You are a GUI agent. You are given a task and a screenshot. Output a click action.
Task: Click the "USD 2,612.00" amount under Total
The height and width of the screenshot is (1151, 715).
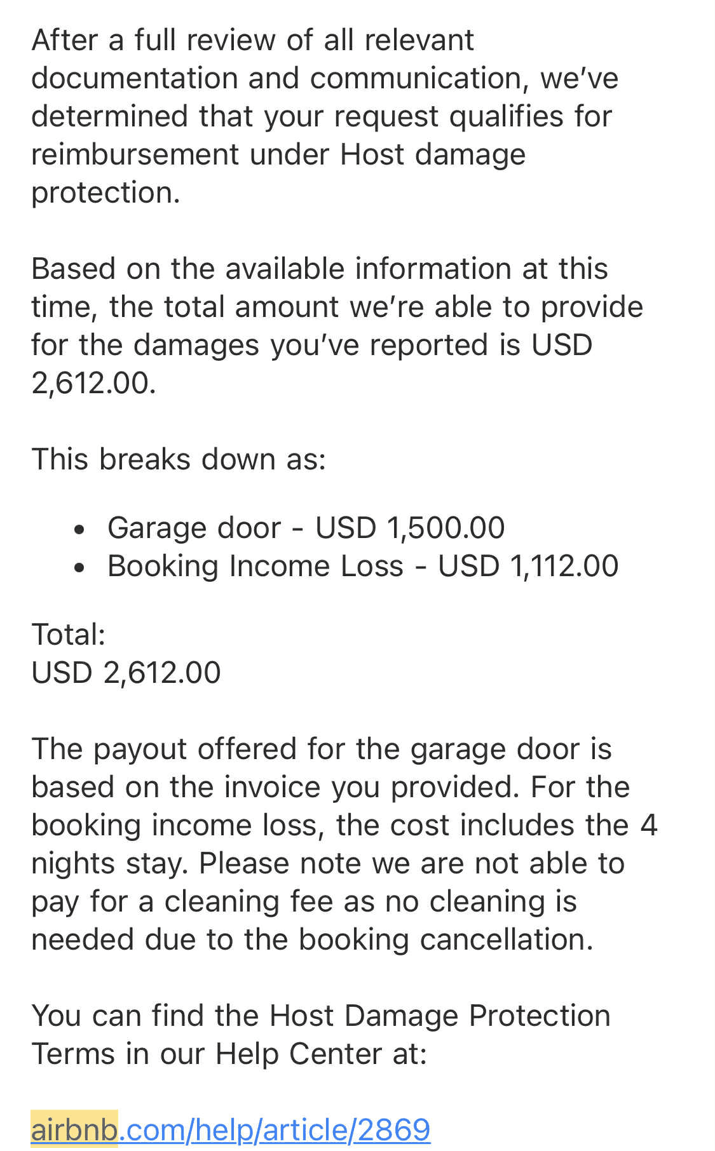[126, 673]
